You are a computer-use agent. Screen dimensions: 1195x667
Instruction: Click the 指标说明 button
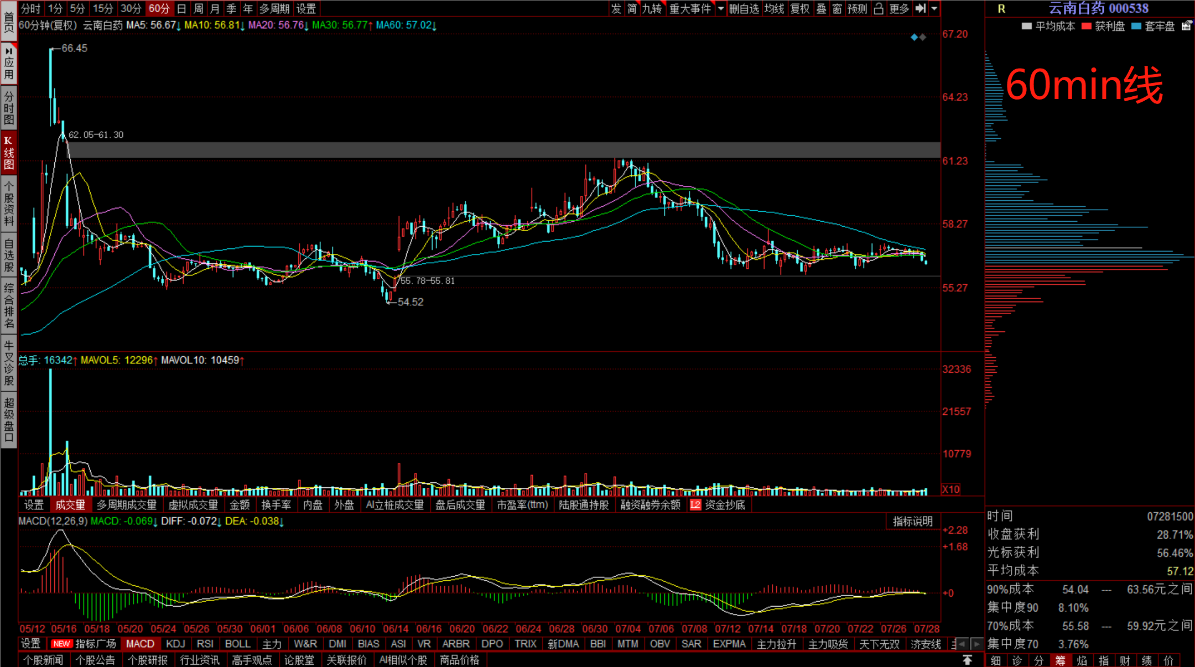[912, 521]
